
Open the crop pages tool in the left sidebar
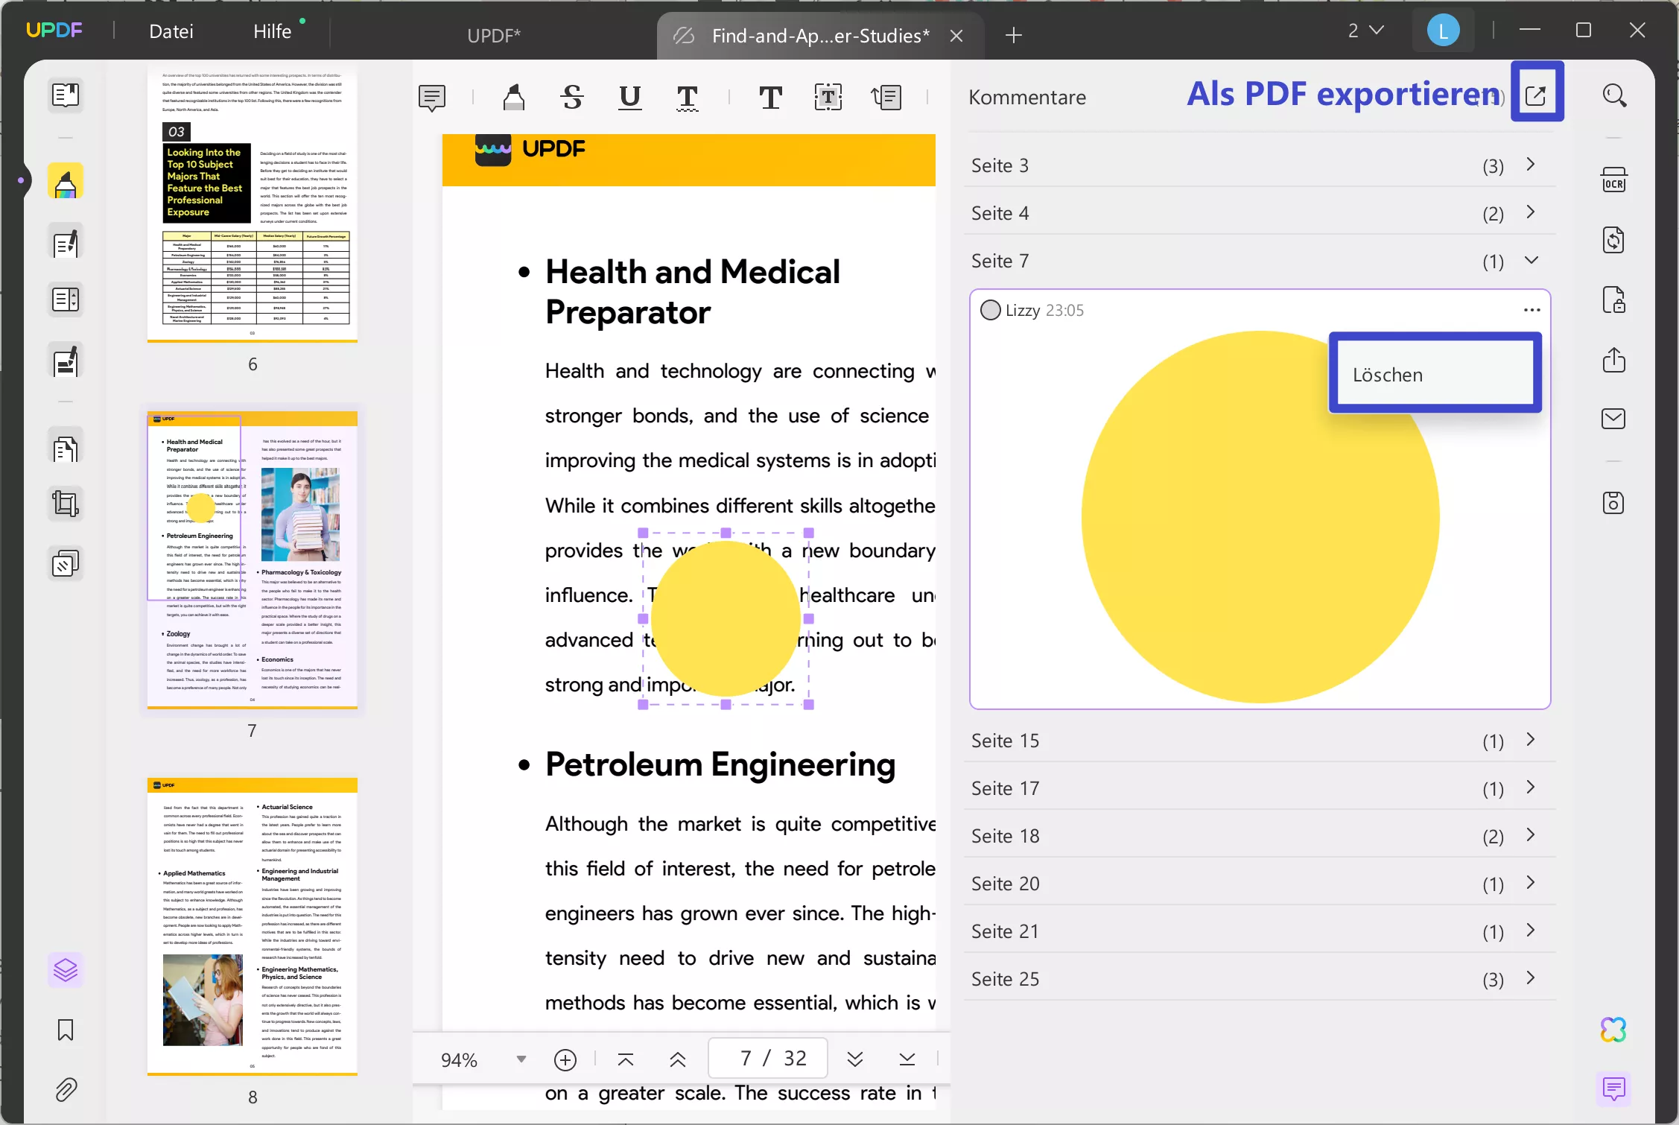click(x=66, y=504)
